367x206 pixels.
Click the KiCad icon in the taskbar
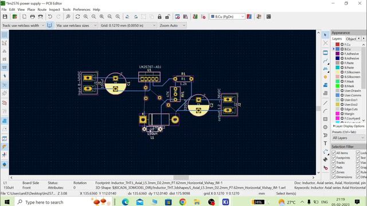point(225,202)
